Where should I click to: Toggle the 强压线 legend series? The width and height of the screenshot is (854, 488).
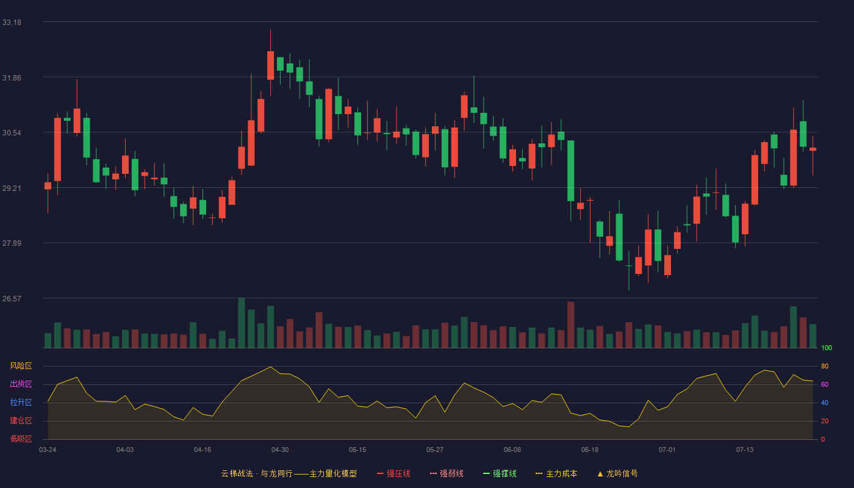[393, 473]
